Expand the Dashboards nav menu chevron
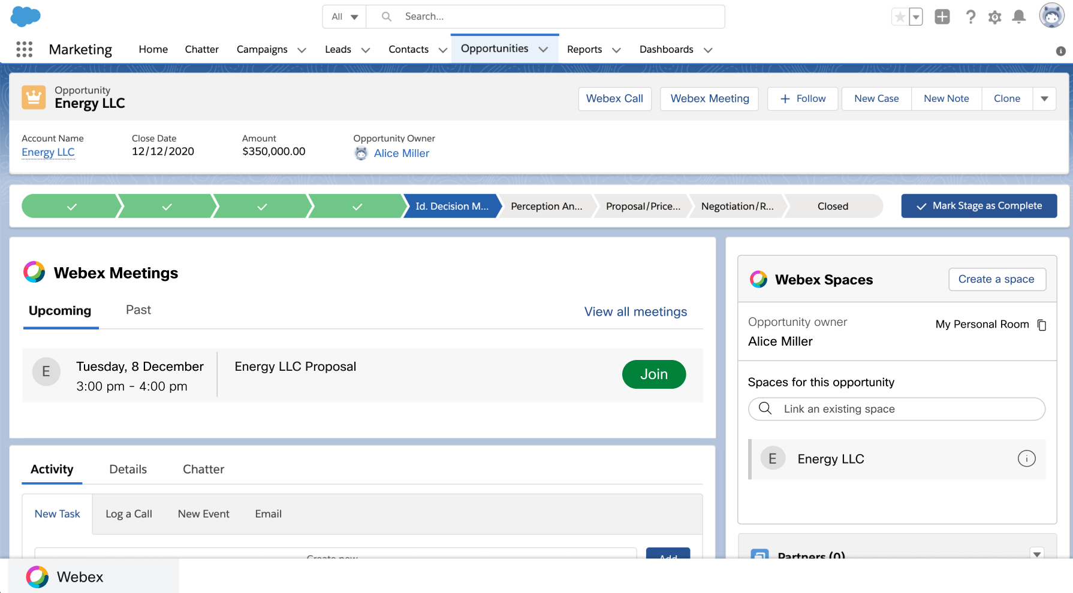The height and width of the screenshot is (593, 1073). 708,50
